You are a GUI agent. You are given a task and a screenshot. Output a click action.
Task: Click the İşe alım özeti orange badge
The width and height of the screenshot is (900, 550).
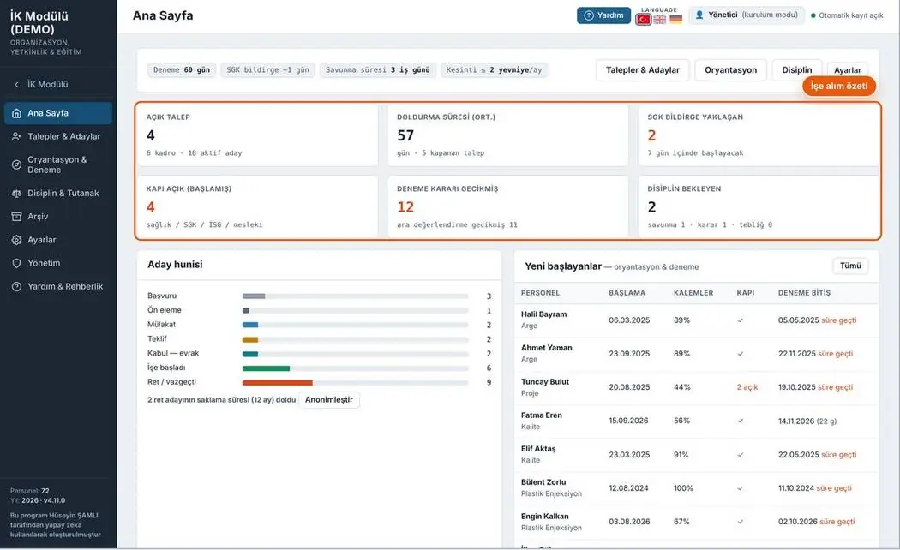pos(838,86)
